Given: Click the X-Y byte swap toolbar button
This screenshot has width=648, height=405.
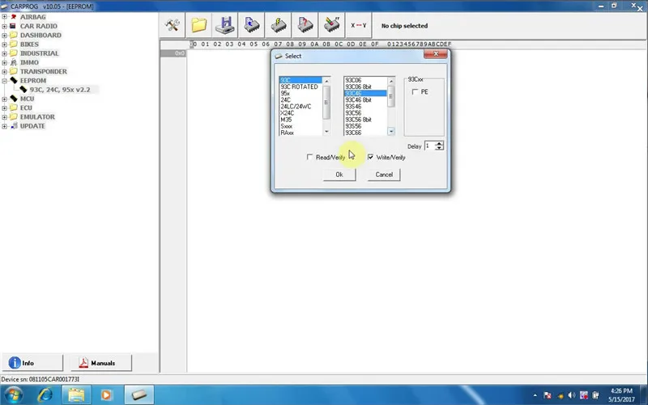Looking at the screenshot, I should pos(358,25).
